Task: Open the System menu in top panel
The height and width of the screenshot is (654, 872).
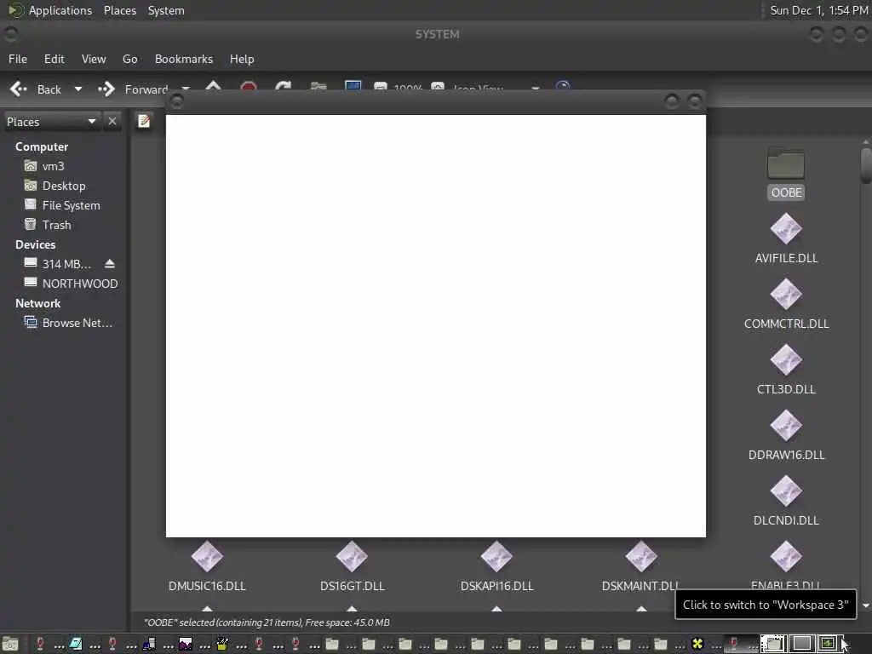Action: click(x=166, y=10)
